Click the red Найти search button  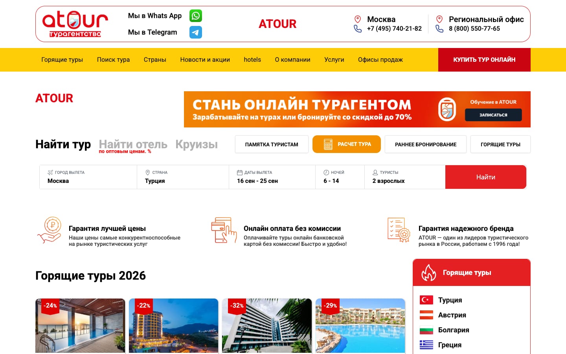click(486, 177)
